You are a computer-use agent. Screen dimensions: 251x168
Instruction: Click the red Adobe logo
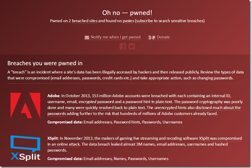pyautogui.click(x=25, y=105)
